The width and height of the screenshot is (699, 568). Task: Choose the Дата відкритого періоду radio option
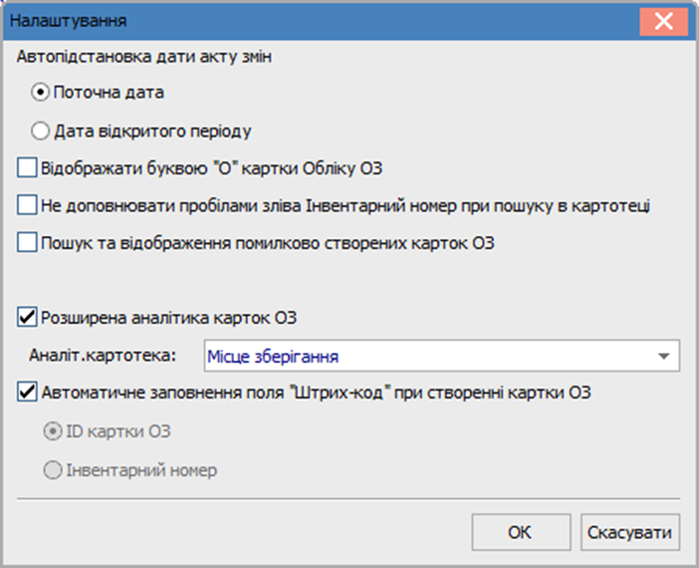click(x=40, y=132)
